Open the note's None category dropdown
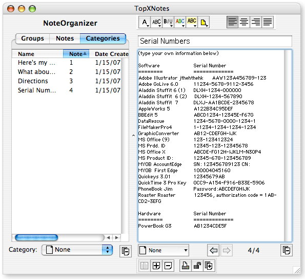 tap(164, 250)
